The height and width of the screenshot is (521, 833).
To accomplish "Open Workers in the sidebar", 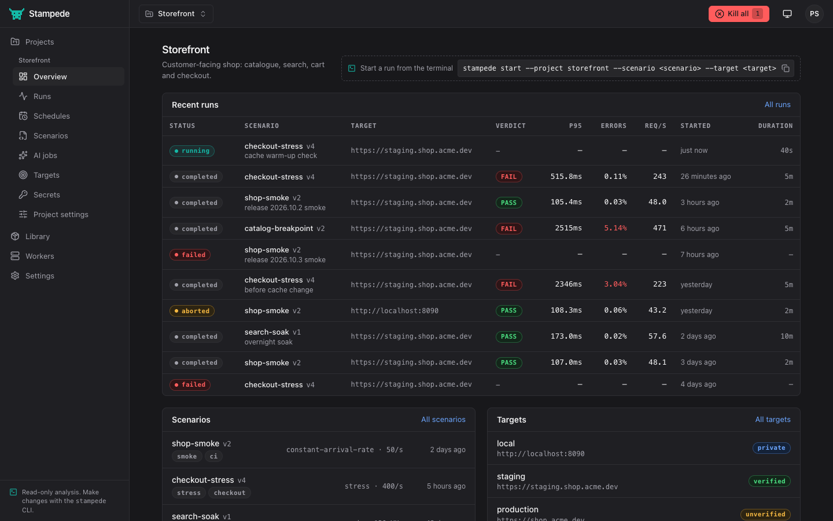I will [64, 256].
